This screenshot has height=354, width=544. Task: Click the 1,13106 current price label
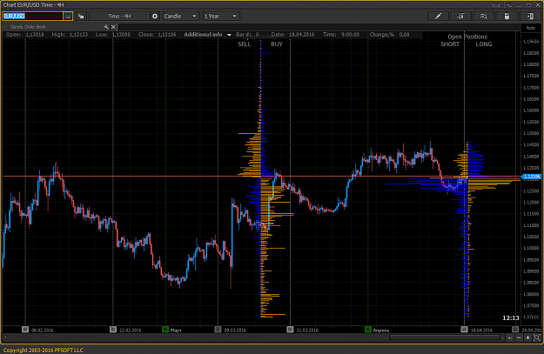click(531, 177)
